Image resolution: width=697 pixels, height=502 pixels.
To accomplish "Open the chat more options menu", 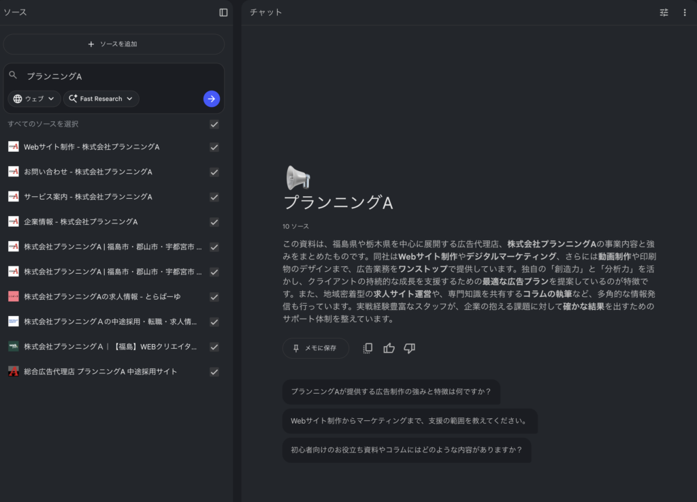I will (685, 12).
